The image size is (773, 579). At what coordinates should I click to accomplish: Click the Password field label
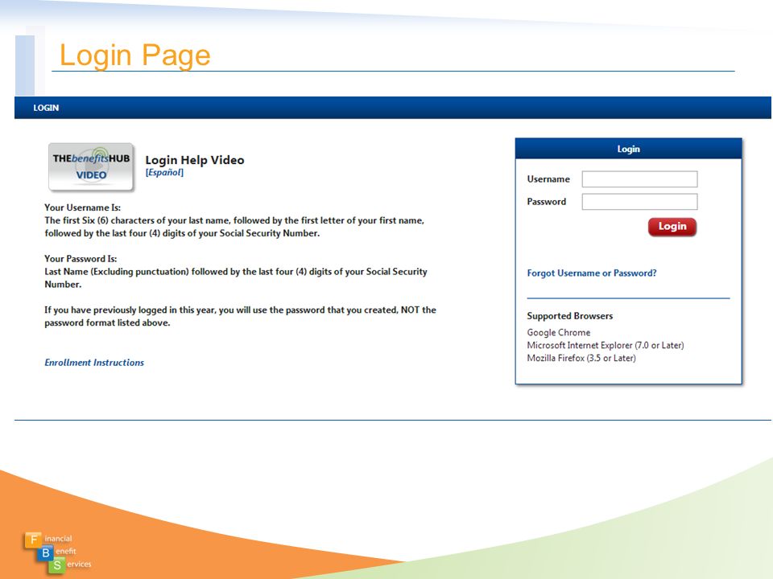546,202
